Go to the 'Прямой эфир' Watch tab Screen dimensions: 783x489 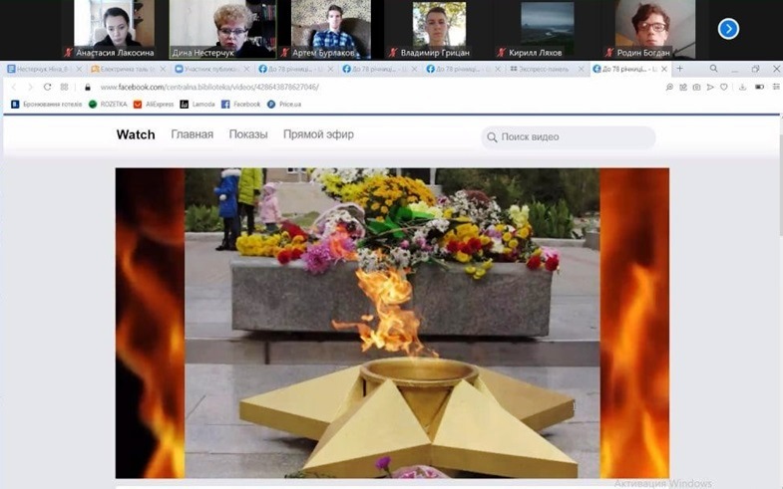(x=318, y=134)
